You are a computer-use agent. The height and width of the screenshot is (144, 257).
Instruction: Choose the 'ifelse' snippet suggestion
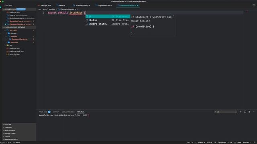coord(108,20)
